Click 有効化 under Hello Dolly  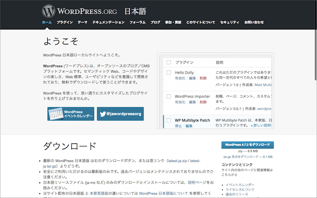tap(180, 78)
